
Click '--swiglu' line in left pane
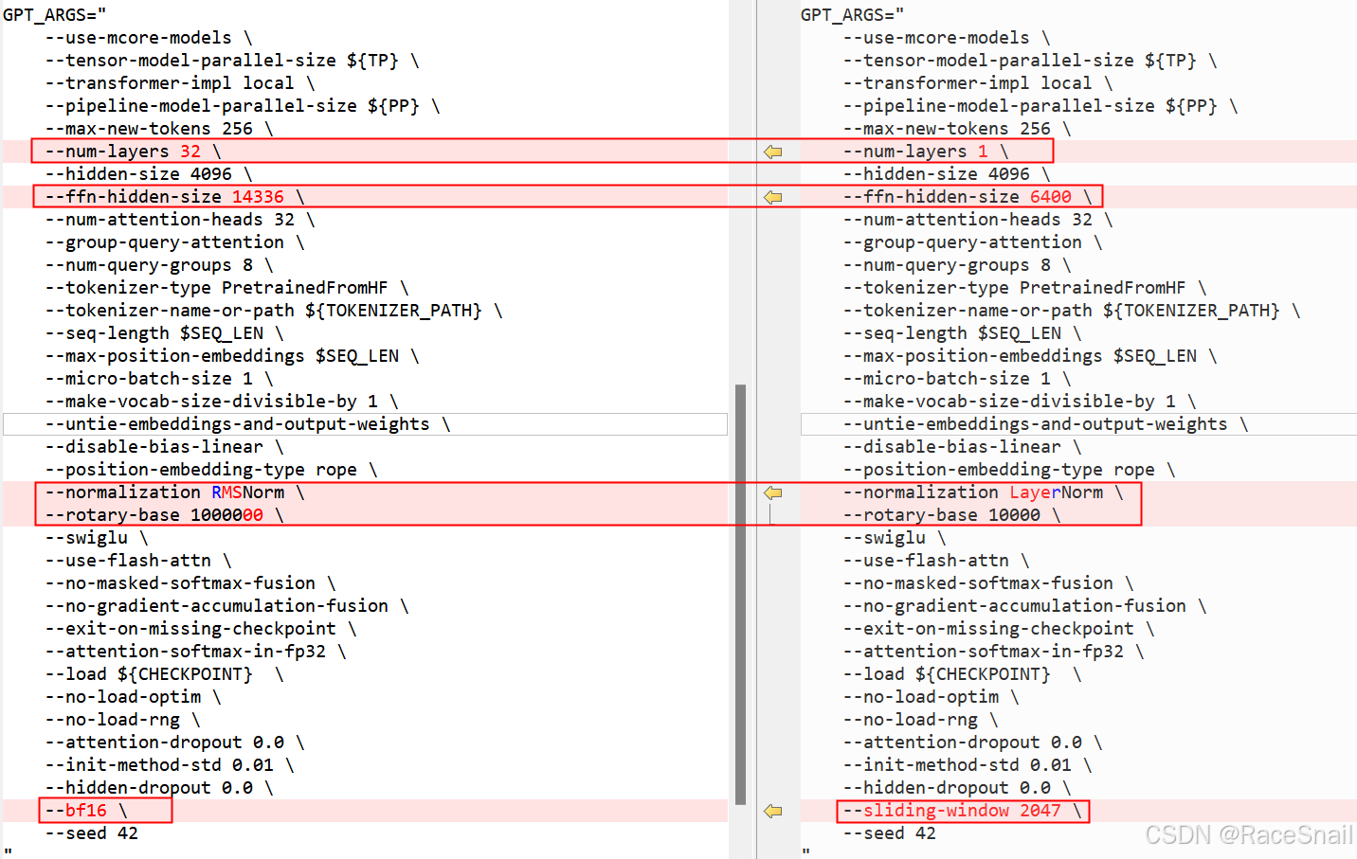97,538
